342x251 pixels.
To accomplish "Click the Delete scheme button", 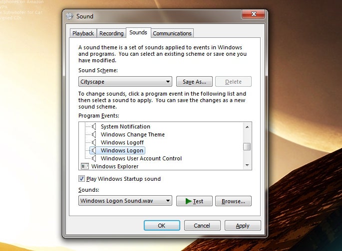I will 233,82.
